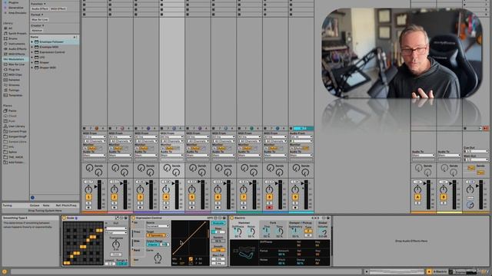Screen dimensions: 492x276
Task: Click Main track volume fader
Action: 477,186
